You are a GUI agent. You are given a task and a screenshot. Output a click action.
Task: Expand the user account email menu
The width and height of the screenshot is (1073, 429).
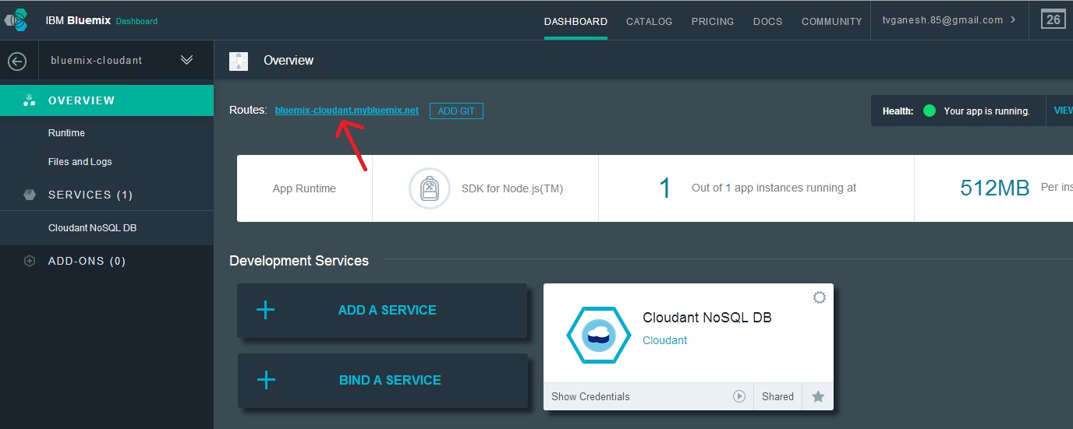click(x=948, y=20)
